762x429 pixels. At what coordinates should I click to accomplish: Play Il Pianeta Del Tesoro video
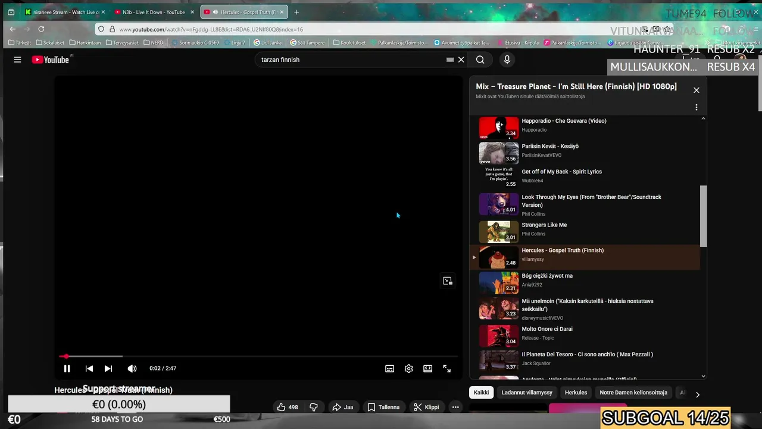tap(583, 361)
